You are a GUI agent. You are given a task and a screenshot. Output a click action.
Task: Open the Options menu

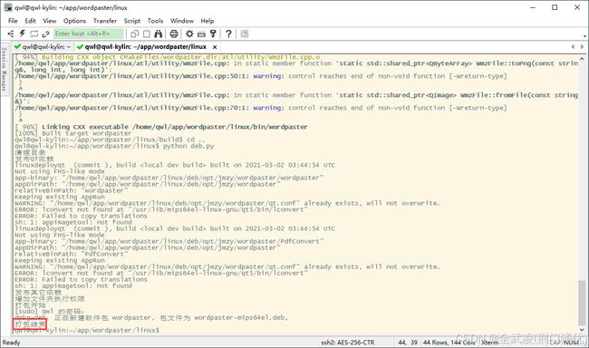(74, 21)
